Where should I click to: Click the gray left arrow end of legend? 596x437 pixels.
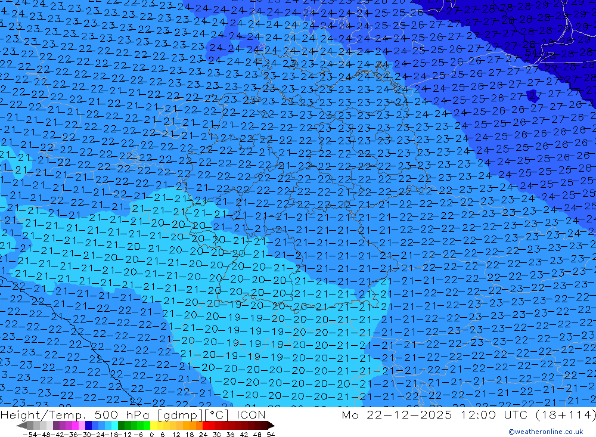point(21,425)
